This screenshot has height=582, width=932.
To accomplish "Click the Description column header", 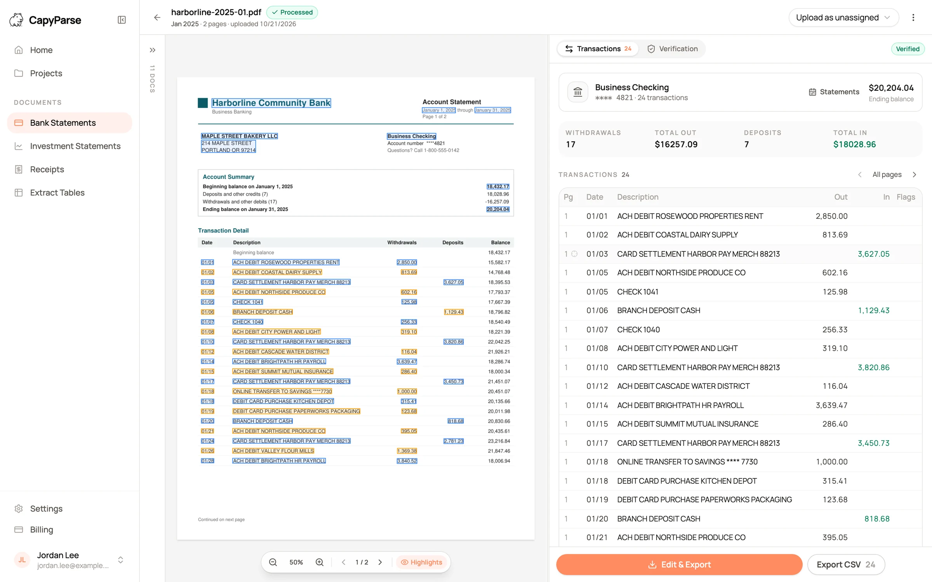I will pos(638,197).
